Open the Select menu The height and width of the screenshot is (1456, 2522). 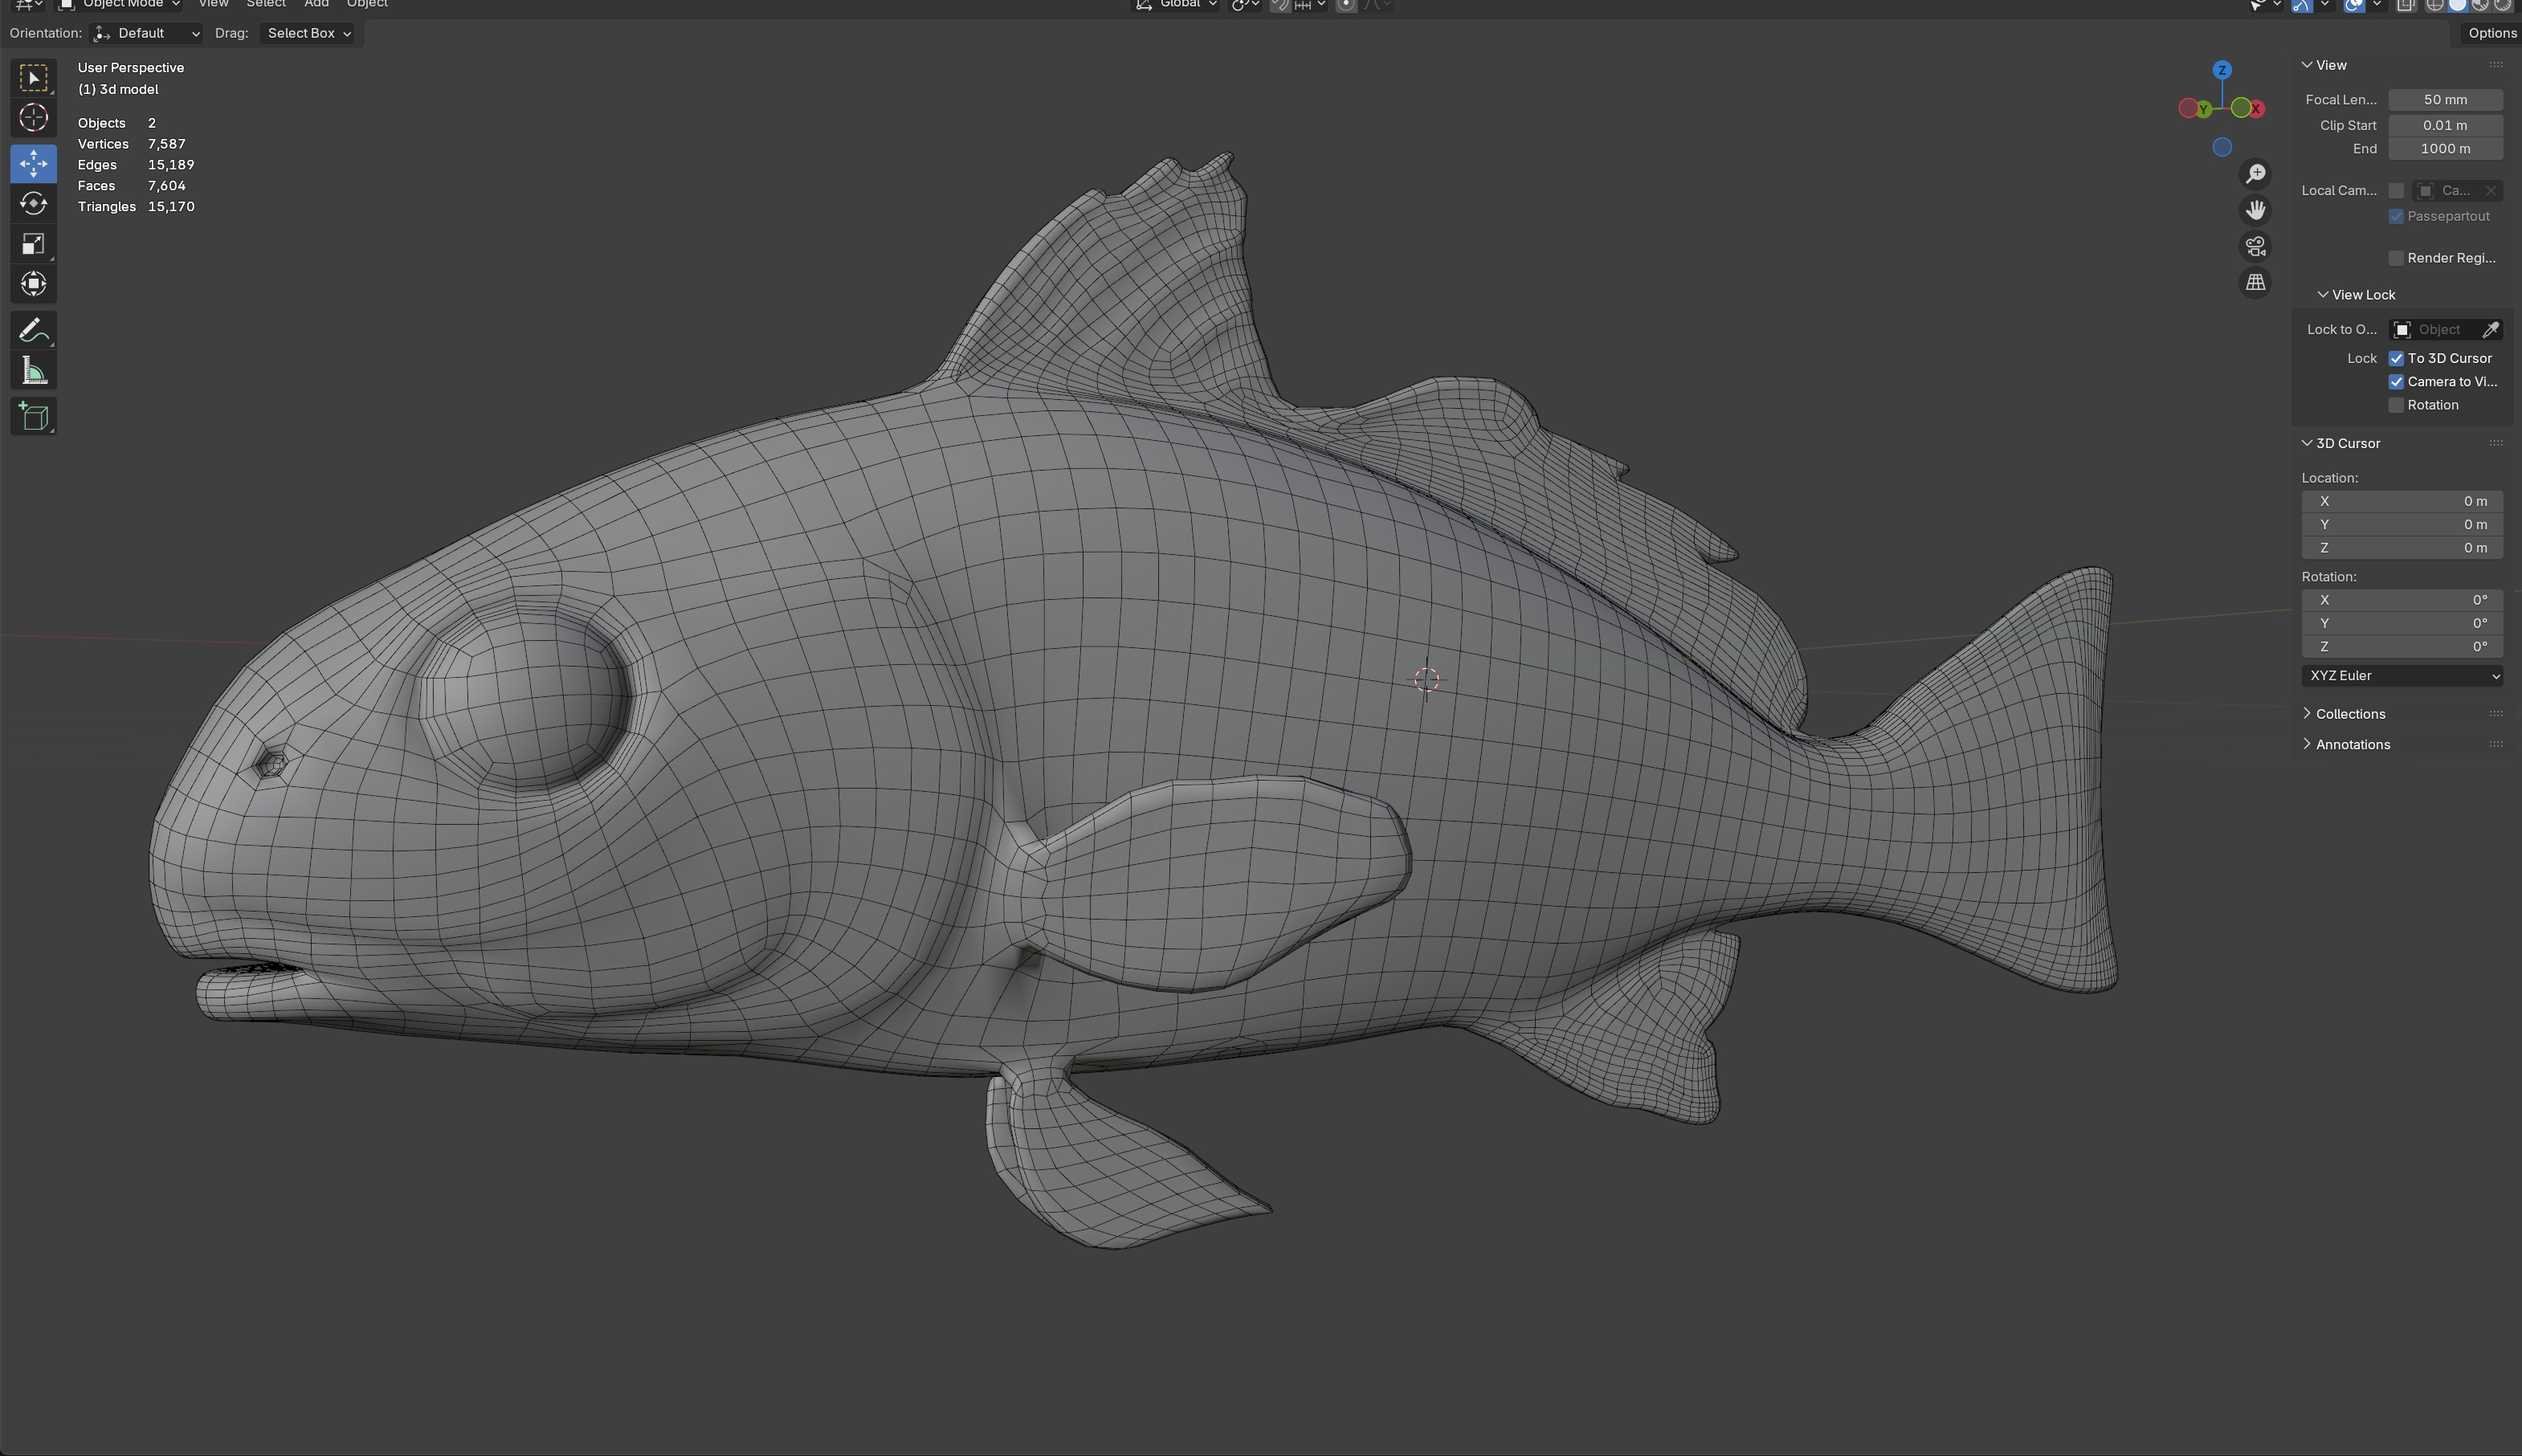point(266,4)
